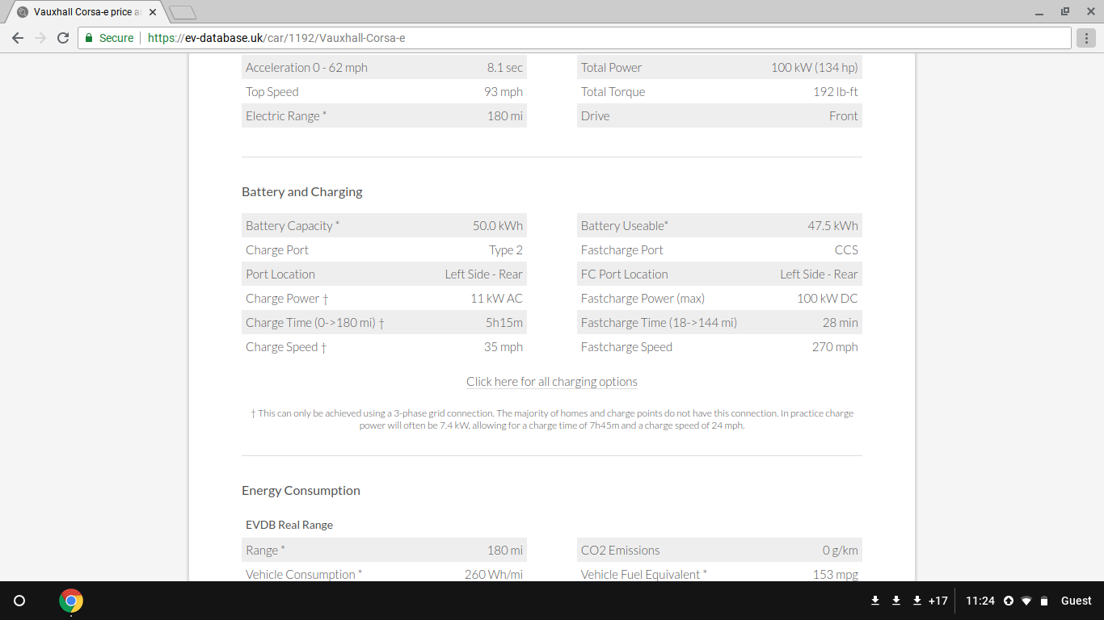Select the Charge Port Type 2 value

click(506, 250)
